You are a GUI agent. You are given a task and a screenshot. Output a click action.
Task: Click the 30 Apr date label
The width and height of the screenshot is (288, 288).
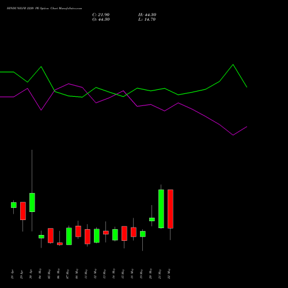tap(31, 274)
